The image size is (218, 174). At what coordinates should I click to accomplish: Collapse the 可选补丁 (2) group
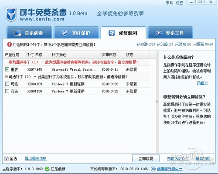coord(6,76)
